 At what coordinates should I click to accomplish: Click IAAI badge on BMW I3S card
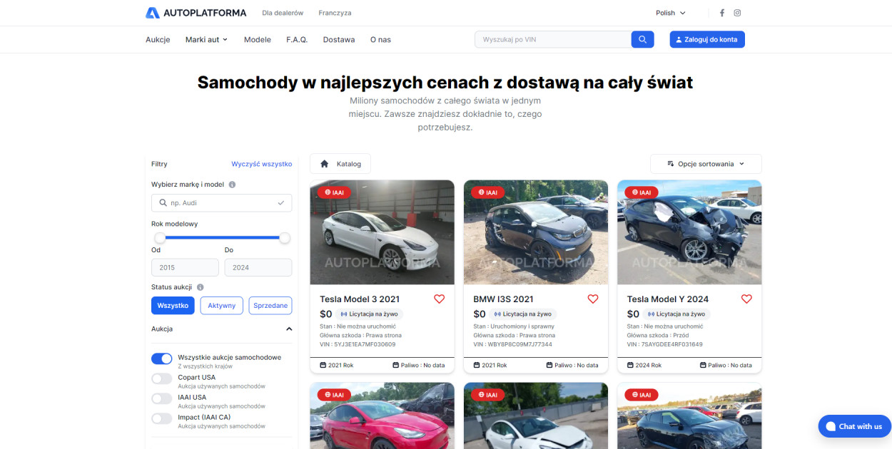click(x=487, y=192)
